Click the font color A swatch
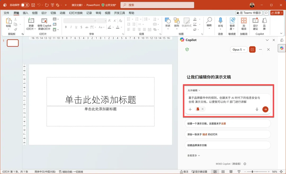Screen dimensions: 286x174 (x=118, y=27)
